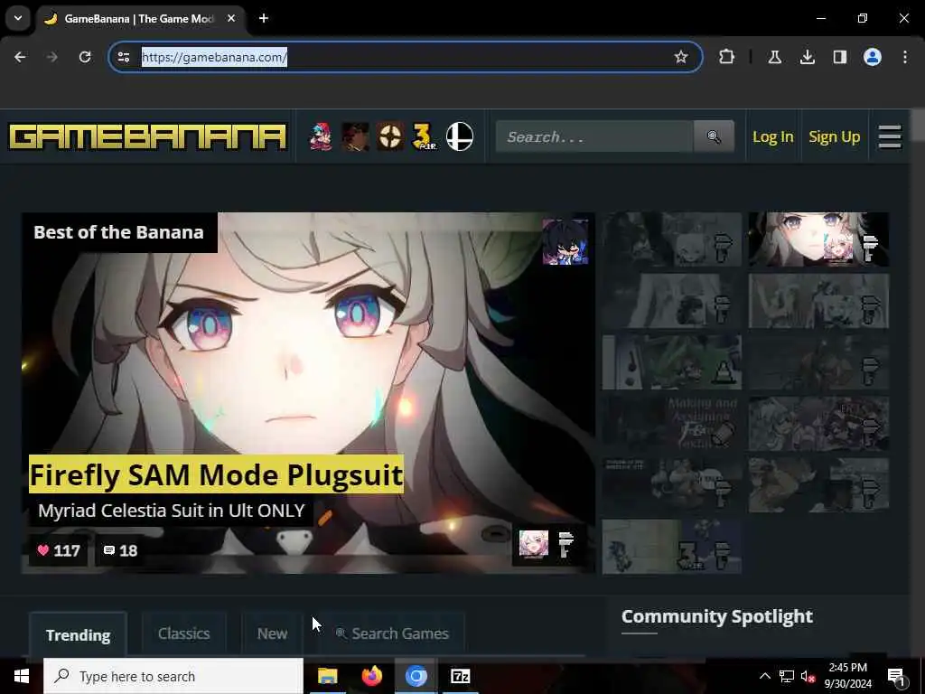Toggle the browser side panel
The width and height of the screenshot is (925, 694).
click(840, 57)
